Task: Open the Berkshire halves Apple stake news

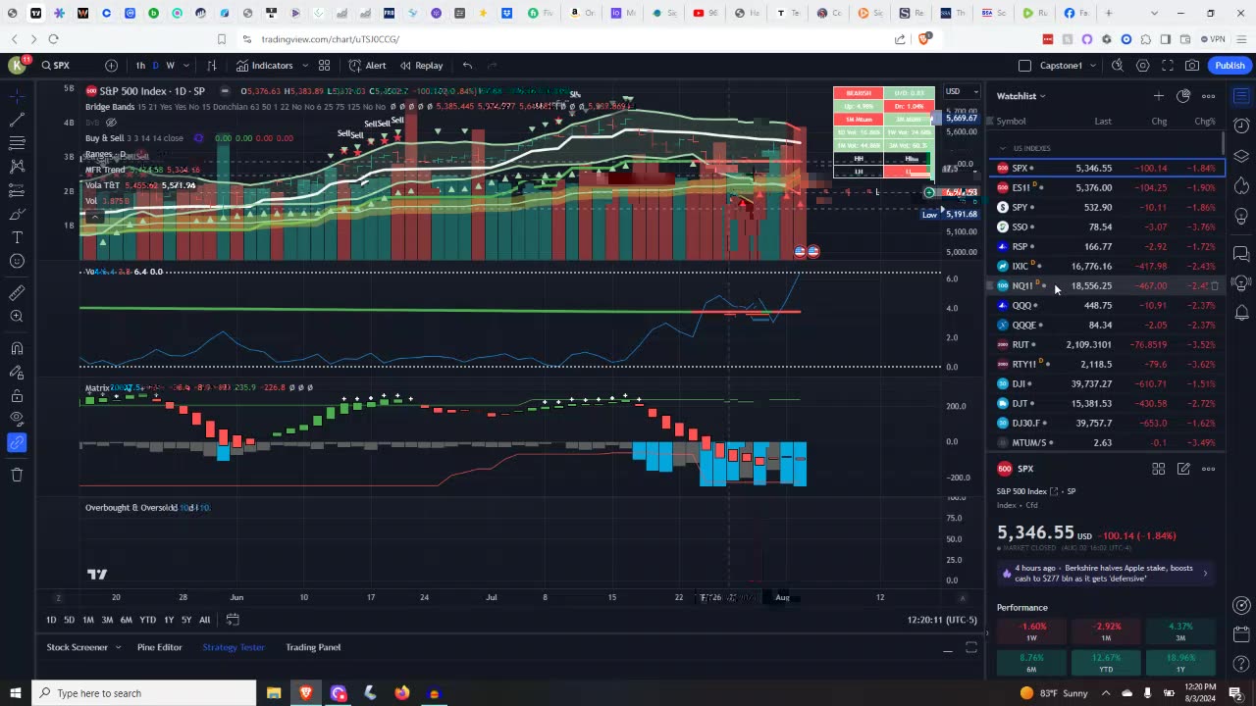Action: [x=1105, y=573]
